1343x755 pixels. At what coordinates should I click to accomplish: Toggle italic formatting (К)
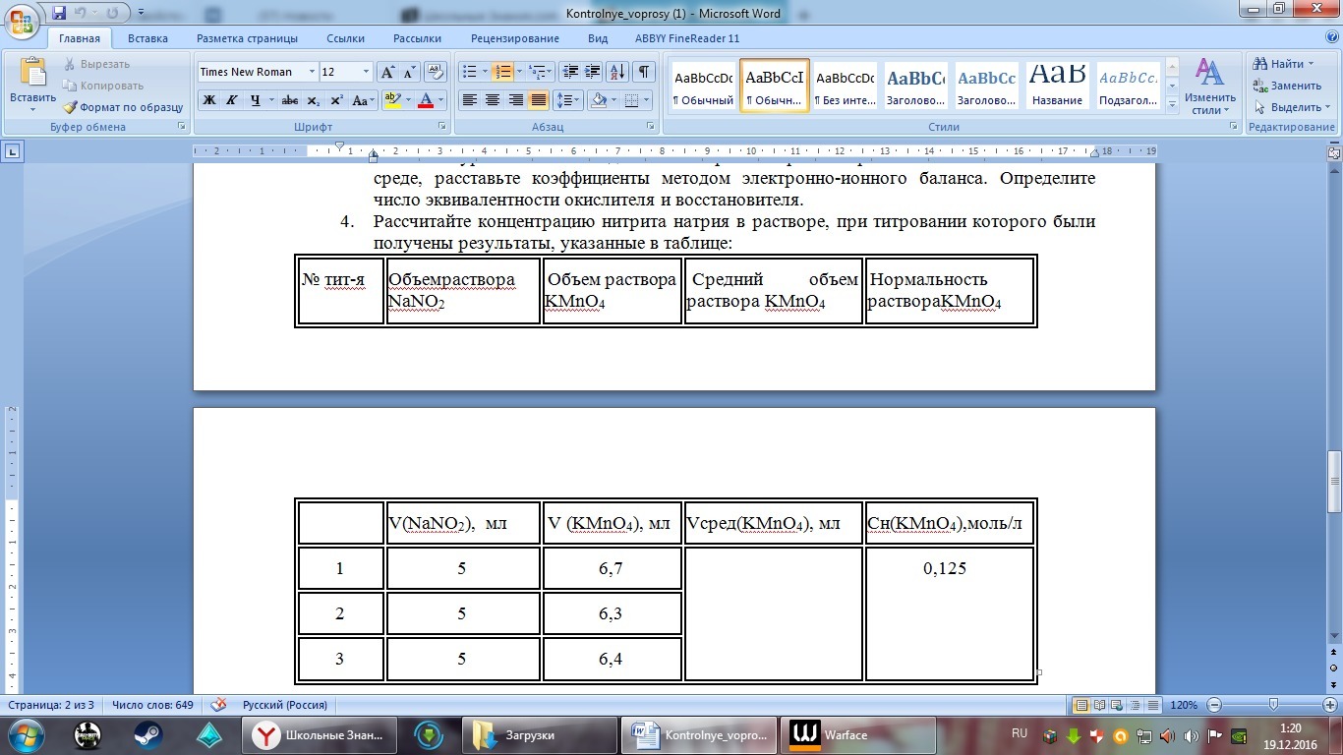point(232,100)
